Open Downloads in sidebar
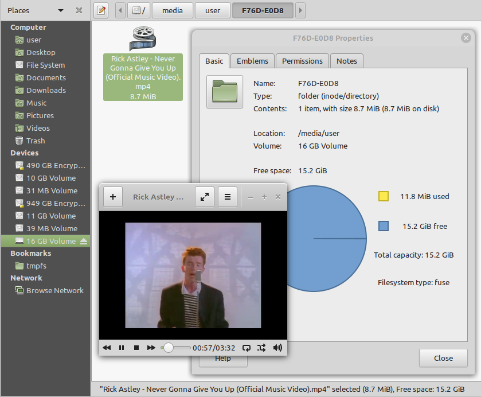Screen dimensions: 481x397 pos(45,90)
